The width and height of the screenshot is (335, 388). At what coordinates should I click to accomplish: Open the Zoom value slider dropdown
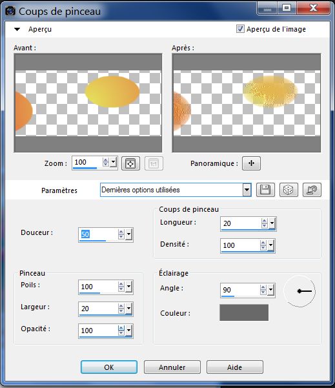click(114, 162)
